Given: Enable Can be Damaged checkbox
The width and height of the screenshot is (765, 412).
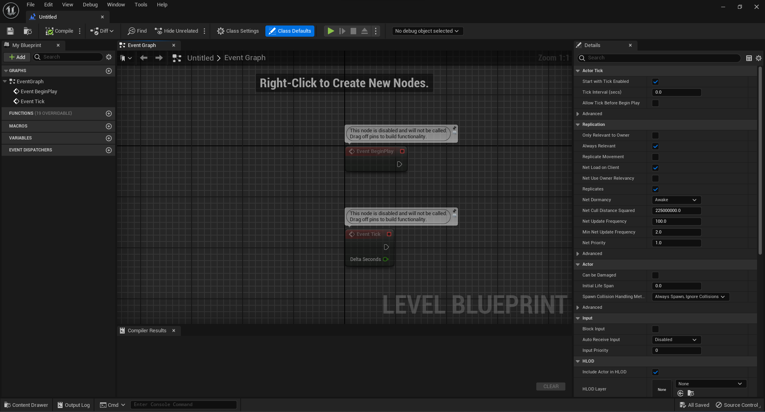Looking at the screenshot, I should point(655,275).
